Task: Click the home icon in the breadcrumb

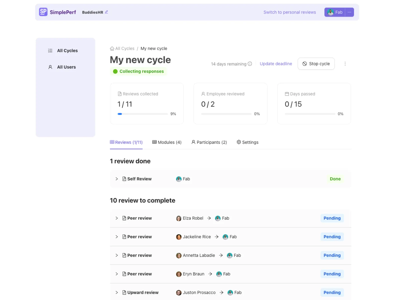Action: tap(112, 48)
